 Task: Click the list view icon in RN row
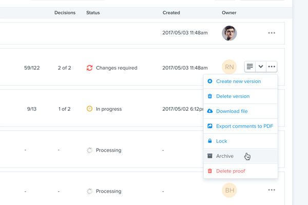pos(249,67)
